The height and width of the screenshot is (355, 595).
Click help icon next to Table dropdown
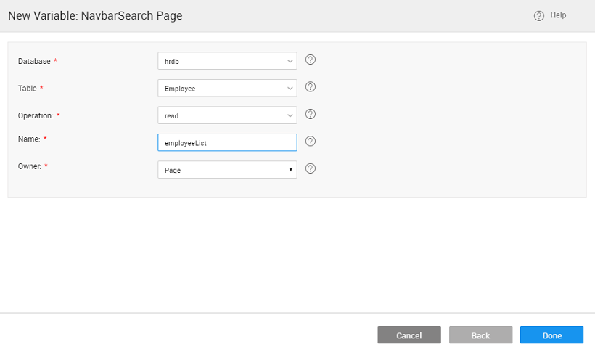click(310, 87)
